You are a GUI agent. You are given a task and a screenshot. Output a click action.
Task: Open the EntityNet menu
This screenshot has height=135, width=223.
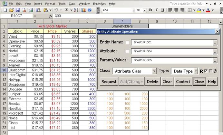point(99,4)
